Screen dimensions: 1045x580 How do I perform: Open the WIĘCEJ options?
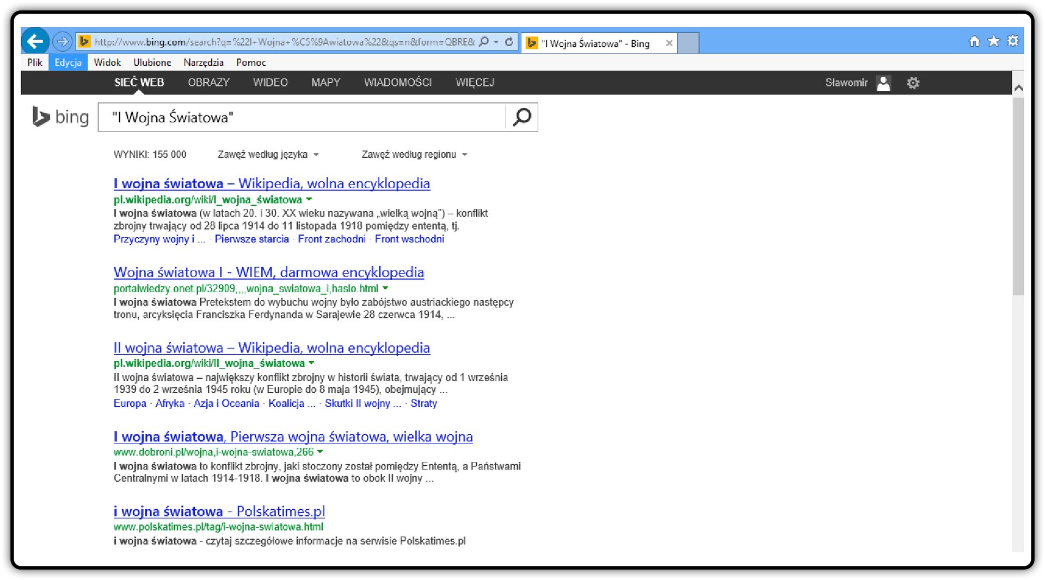pyautogui.click(x=475, y=83)
